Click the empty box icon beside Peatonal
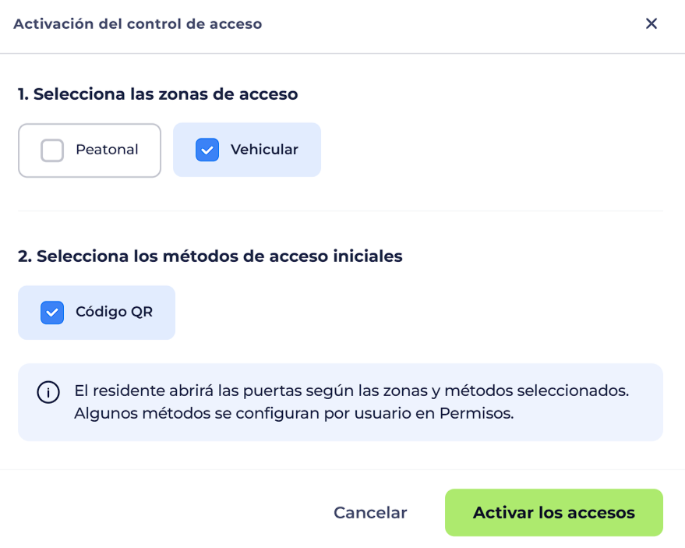This screenshot has height=548, width=685. pyautogui.click(x=52, y=150)
